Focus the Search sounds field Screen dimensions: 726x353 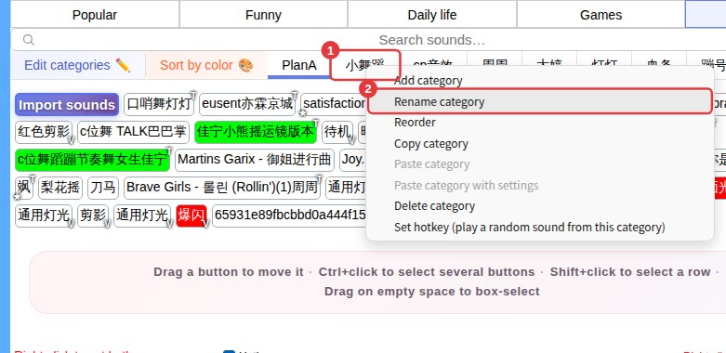[431, 40]
